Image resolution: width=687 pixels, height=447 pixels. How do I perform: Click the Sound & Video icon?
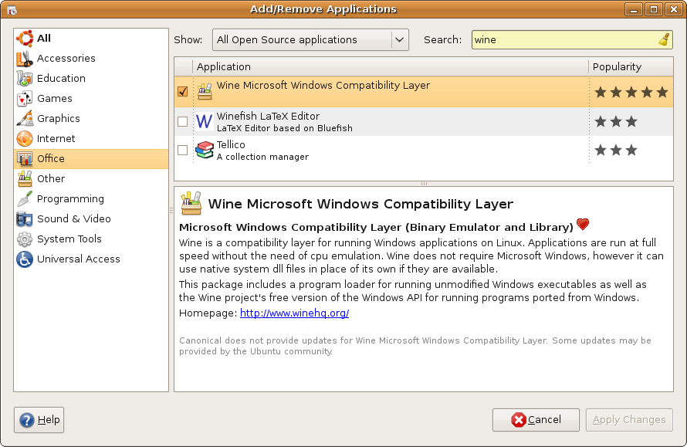pyautogui.click(x=25, y=218)
